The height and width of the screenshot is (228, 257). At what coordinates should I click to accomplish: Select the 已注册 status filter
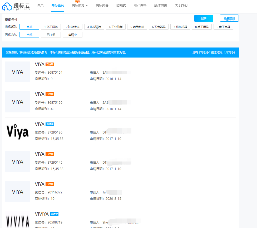point(51,35)
